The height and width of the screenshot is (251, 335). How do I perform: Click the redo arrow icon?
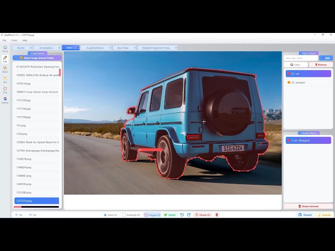(188, 215)
